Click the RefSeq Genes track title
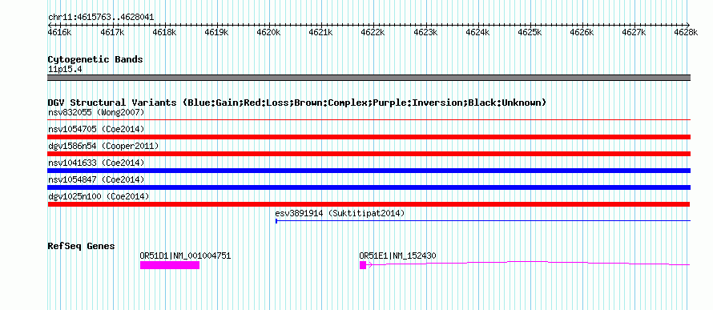Viewport: 713px width, 310px height. [x=82, y=247]
